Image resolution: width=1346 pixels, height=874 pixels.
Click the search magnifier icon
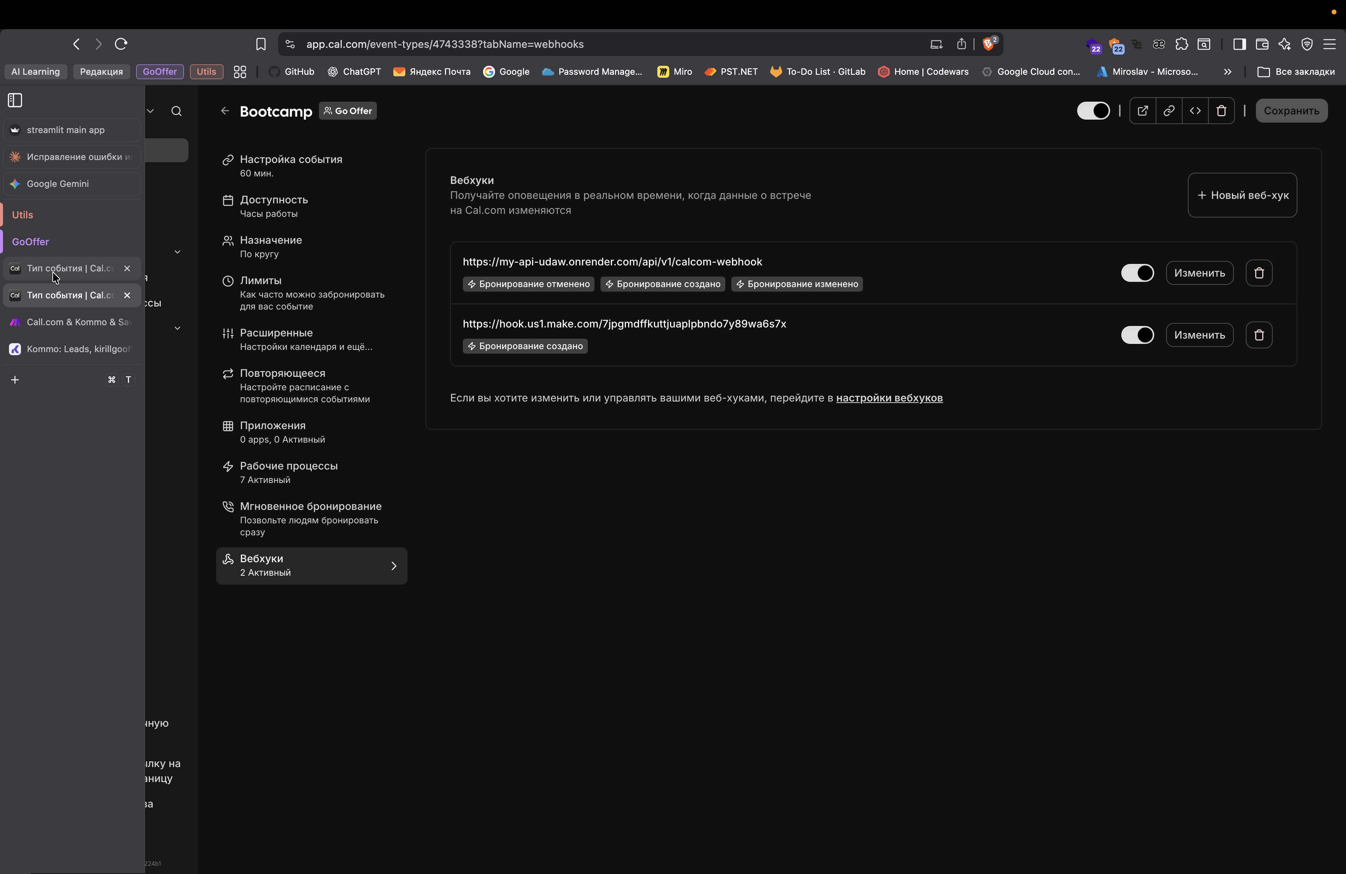click(176, 111)
